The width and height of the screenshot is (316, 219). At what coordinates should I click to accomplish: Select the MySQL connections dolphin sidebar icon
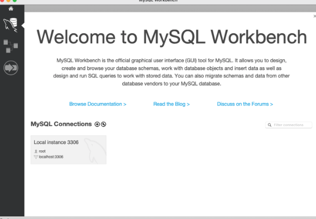point(10,25)
